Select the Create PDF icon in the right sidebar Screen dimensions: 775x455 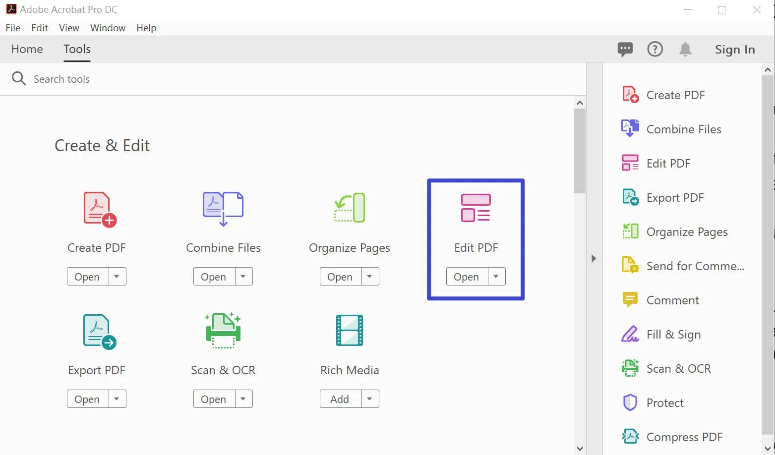click(630, 94)
